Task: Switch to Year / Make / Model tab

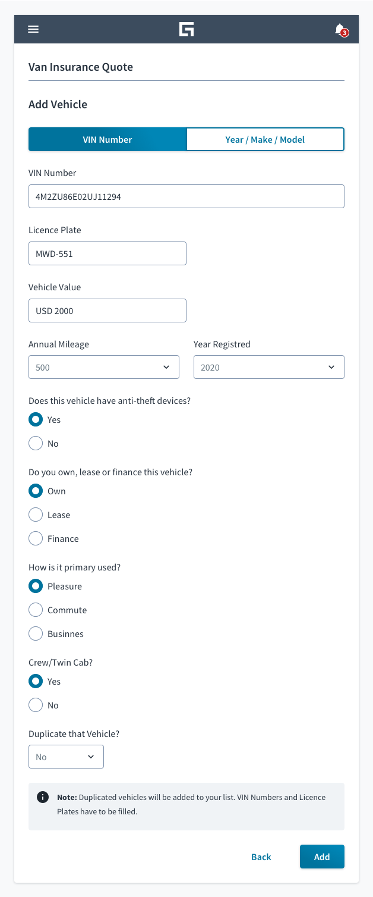Action: point(265,140)
